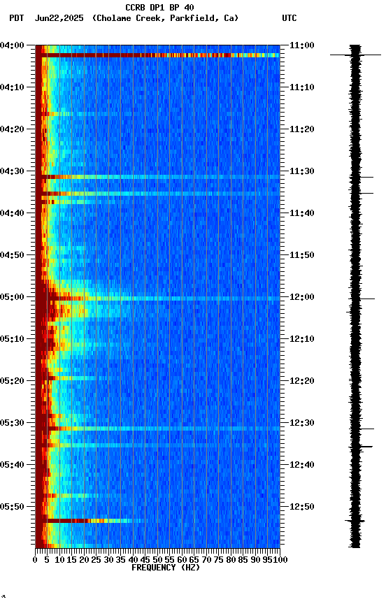Click the spectrogram event band just after 04:30
The height and width of the screenshot is (604, 386).
click(x=157, y=177)
